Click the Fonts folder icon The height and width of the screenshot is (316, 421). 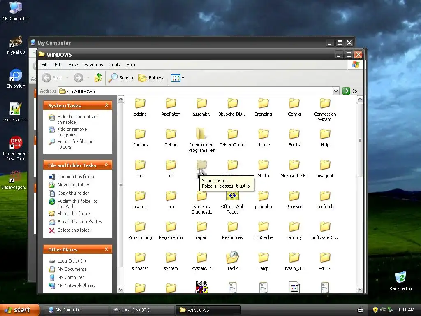pyautogui.click(x=294, y=134)
